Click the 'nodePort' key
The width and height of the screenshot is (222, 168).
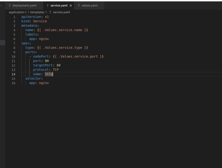[x=41, y=56]
